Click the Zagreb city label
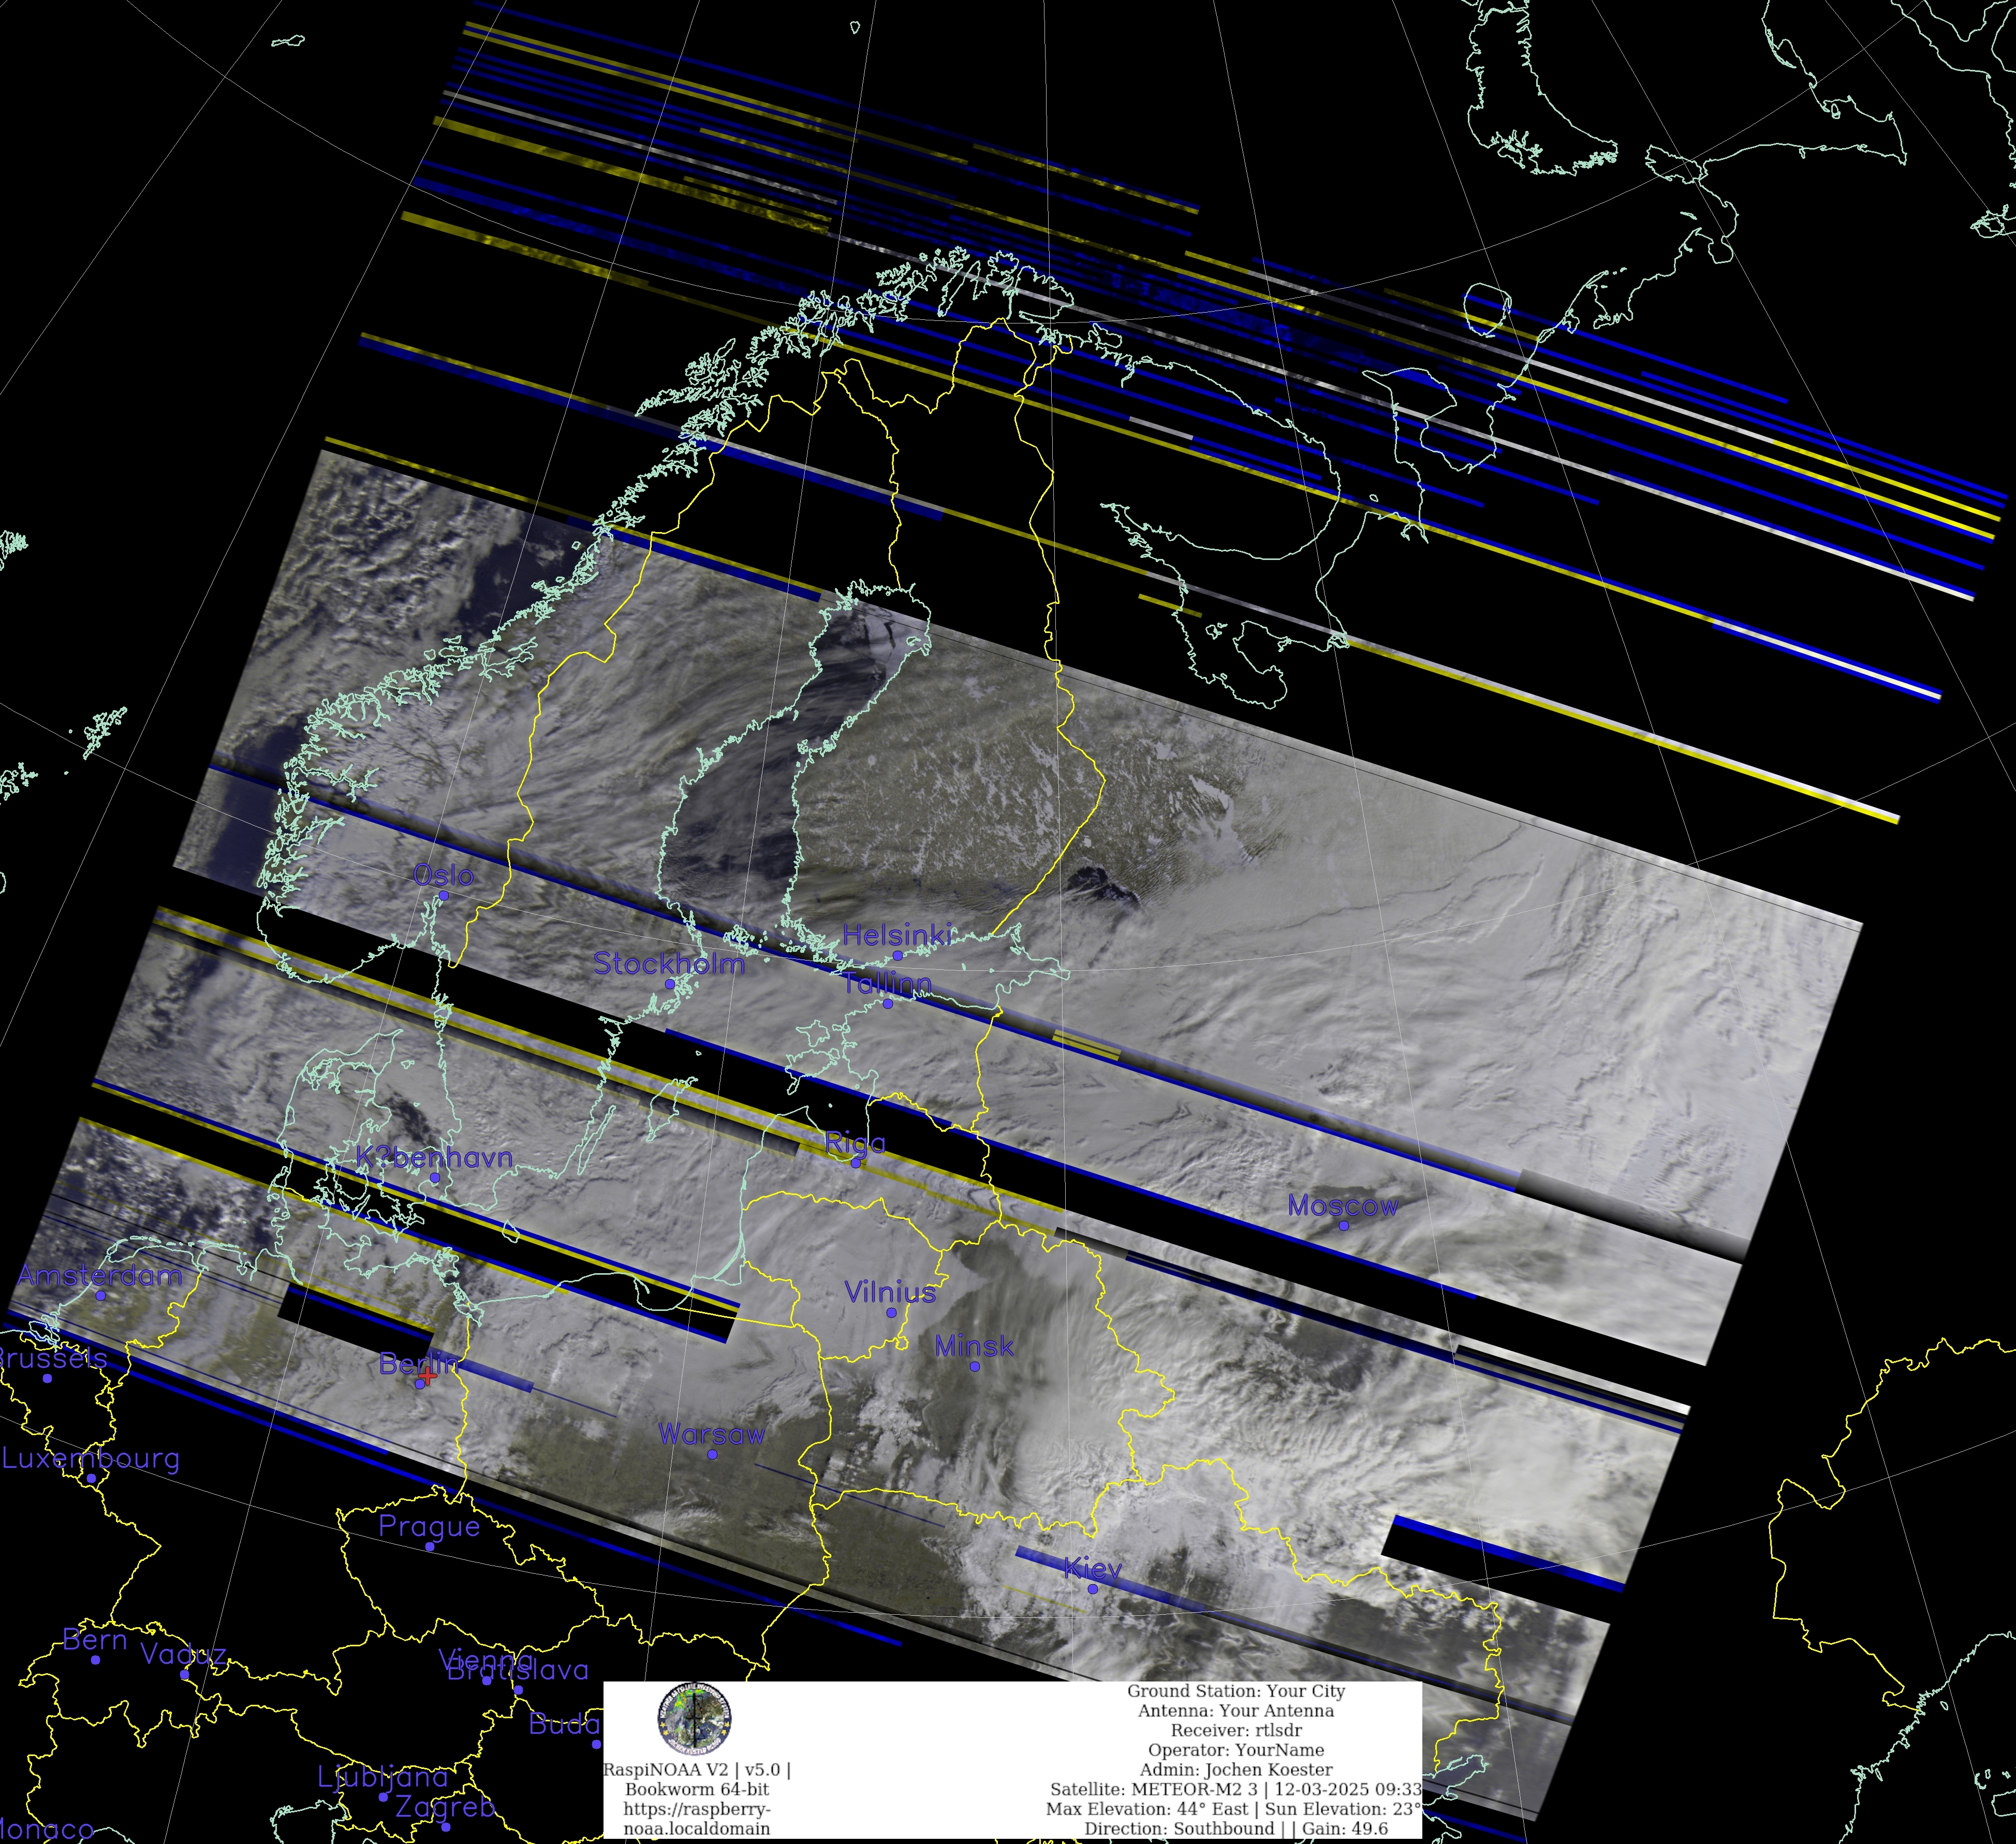Viewport: 2016px width, 1844px height. [445, 1807]
